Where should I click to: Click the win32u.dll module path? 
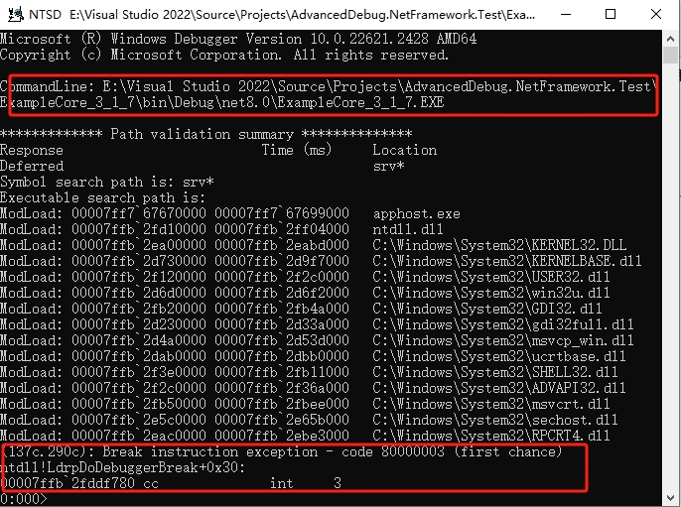click(491, 293)
